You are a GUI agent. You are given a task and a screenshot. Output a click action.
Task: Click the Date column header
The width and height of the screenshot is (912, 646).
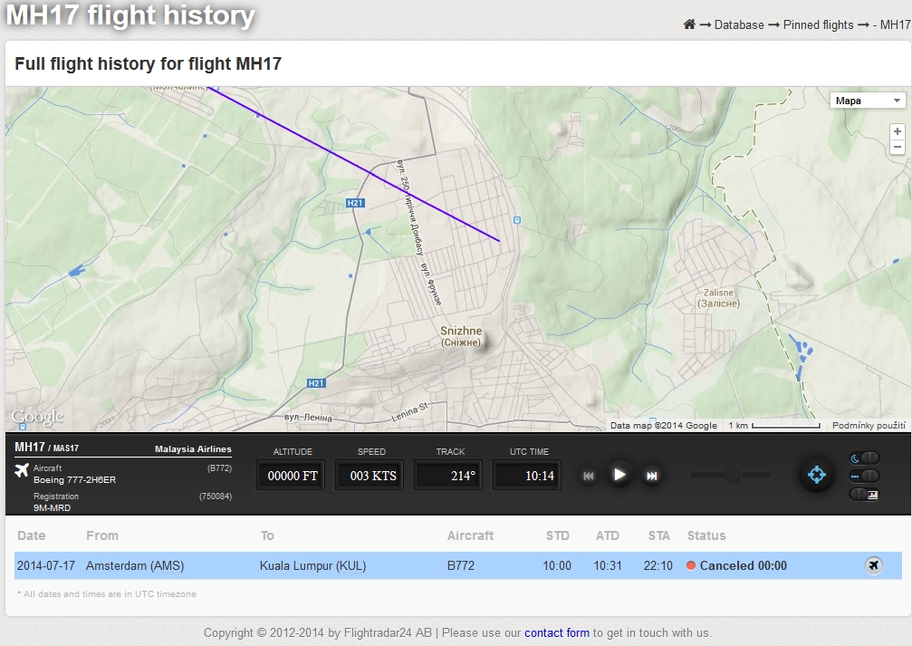point(32,535)
